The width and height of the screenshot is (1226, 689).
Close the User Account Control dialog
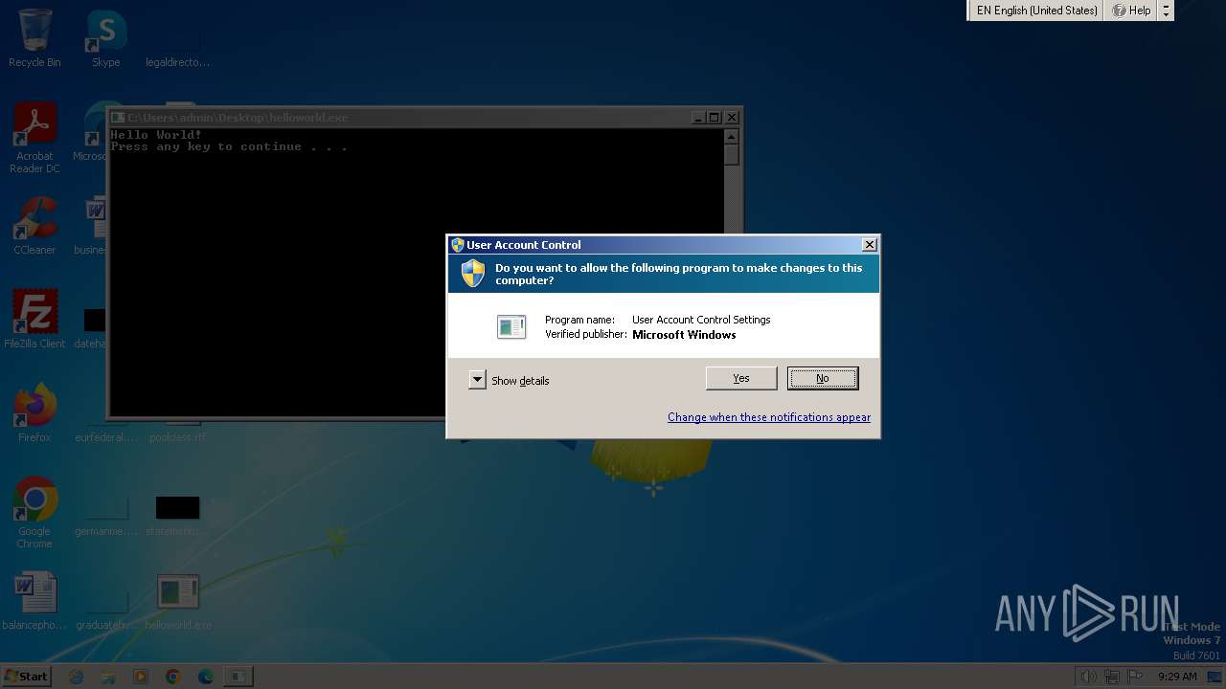(869, 245)
